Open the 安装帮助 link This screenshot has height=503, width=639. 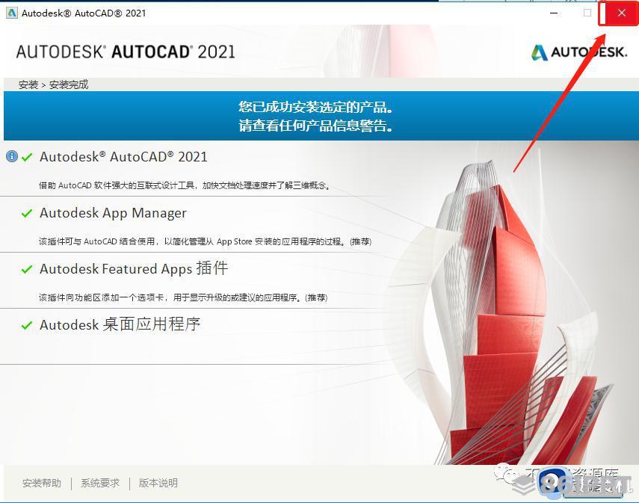pyautogui.click(x=42, y=483)
